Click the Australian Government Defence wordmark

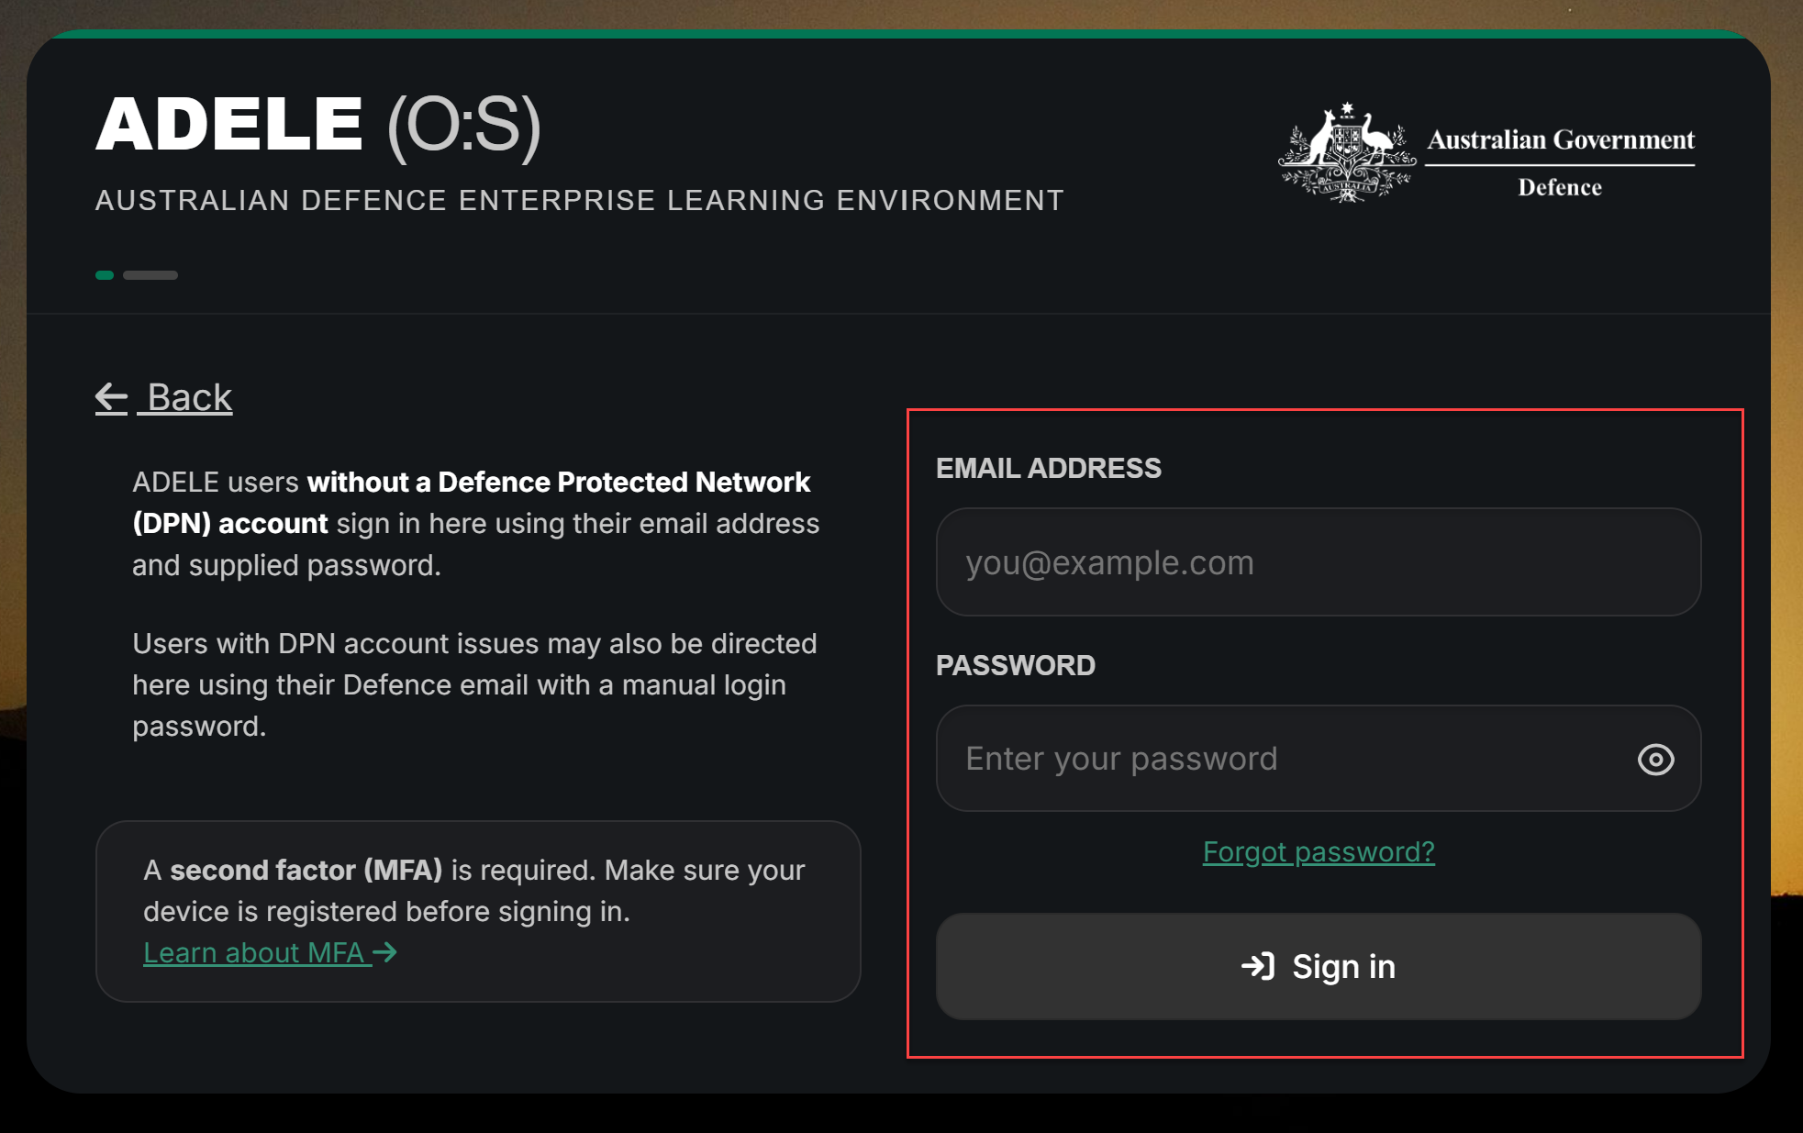click(1560, 162)
